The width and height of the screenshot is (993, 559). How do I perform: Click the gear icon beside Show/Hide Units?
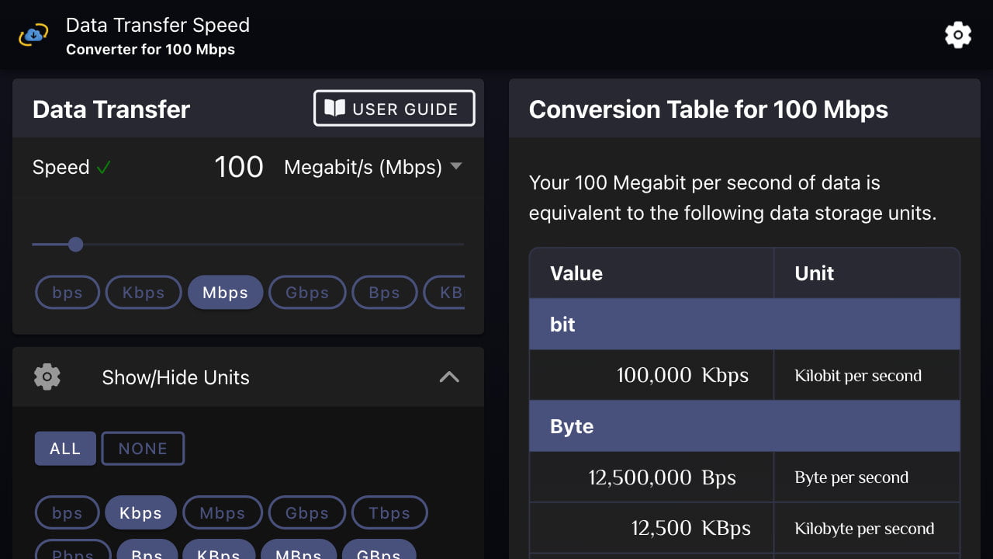coord(47,377)
